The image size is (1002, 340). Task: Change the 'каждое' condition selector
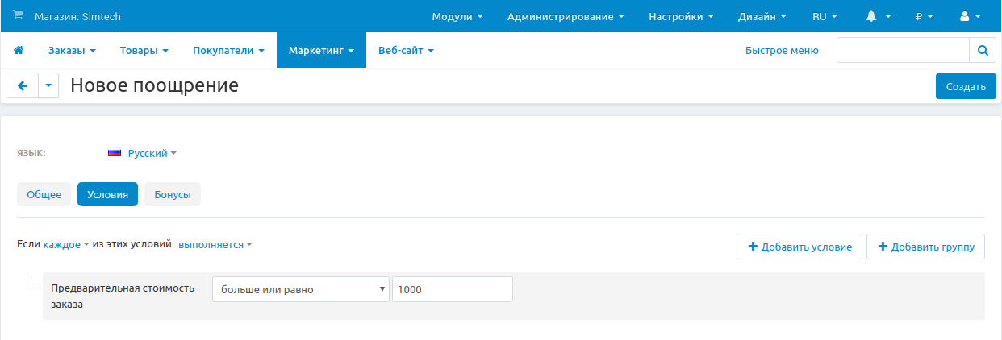65,245
